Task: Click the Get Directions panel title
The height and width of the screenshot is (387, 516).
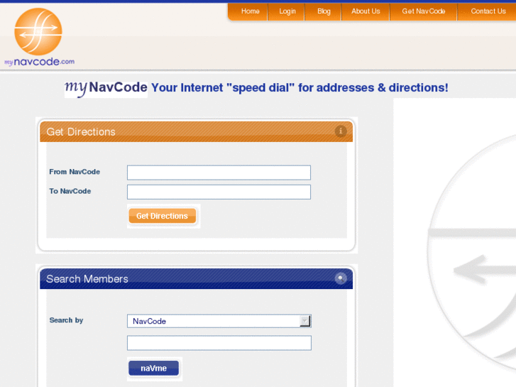Action: tap(81, 132)
